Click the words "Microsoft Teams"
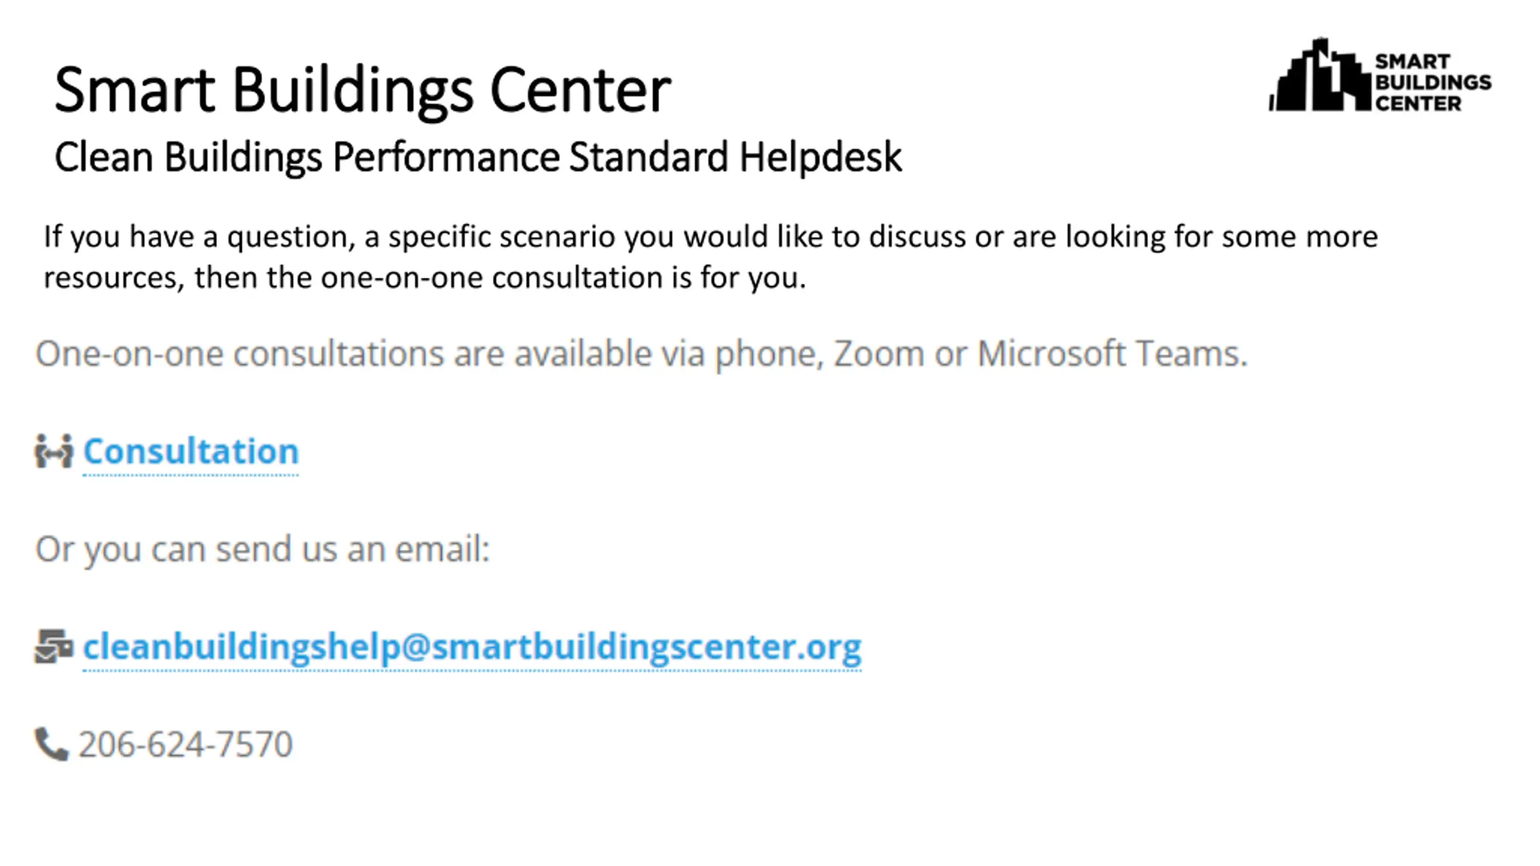This screenshot has height=866, width=1540. coord(1112,353)
